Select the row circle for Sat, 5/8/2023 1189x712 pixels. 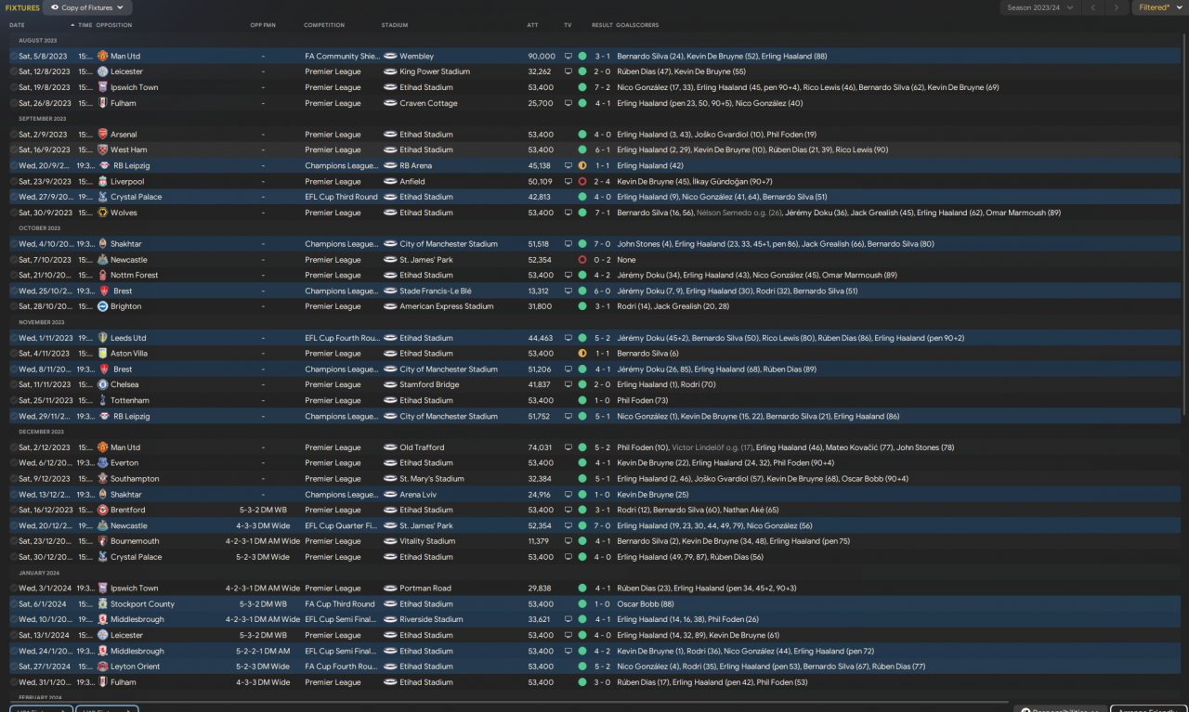click(13, 56)
